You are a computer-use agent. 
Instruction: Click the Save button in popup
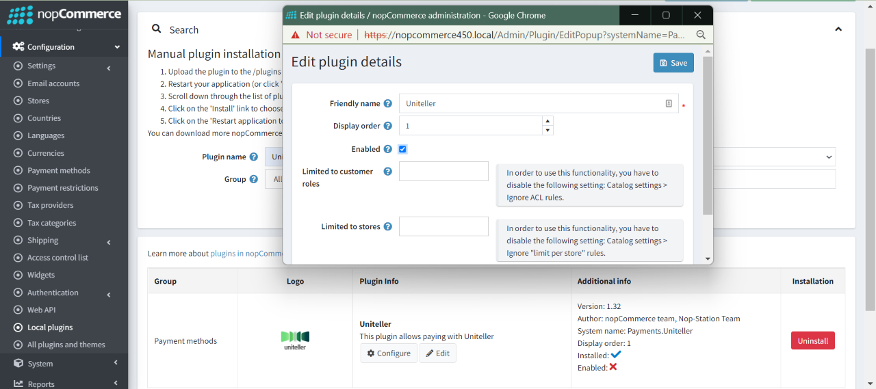point(673,63)
